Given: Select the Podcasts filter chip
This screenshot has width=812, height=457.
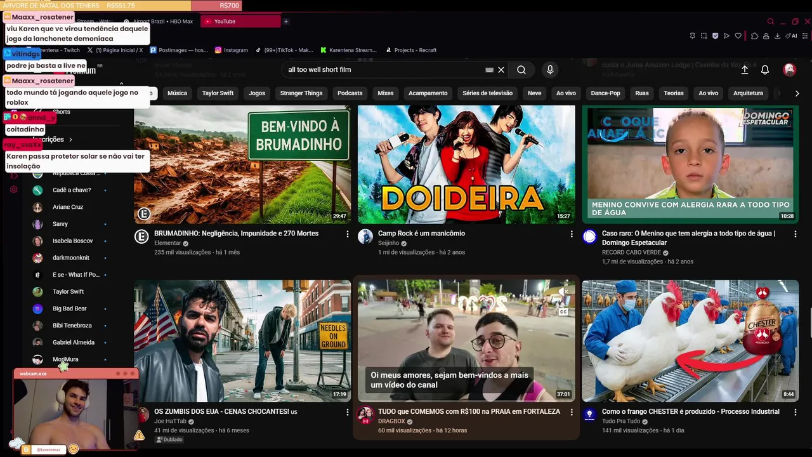Looking at the screenshot, I should 350,93.
